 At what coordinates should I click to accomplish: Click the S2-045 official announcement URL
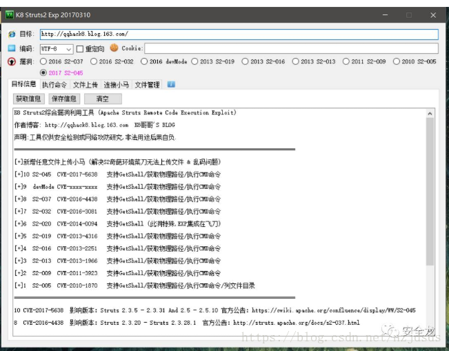pyautogui.click(x=334, y=310)
